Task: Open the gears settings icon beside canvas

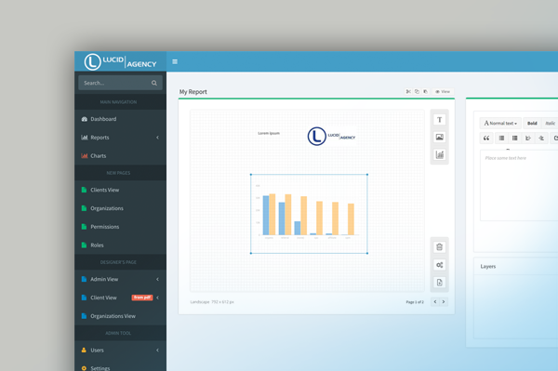Action: pyautogui.click(x=440, y=265)
